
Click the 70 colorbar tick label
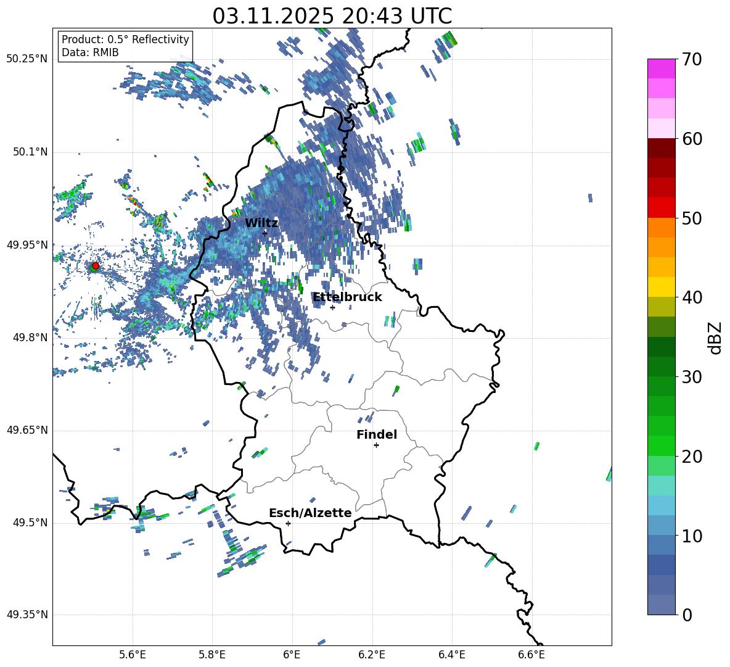pos(692,60)
